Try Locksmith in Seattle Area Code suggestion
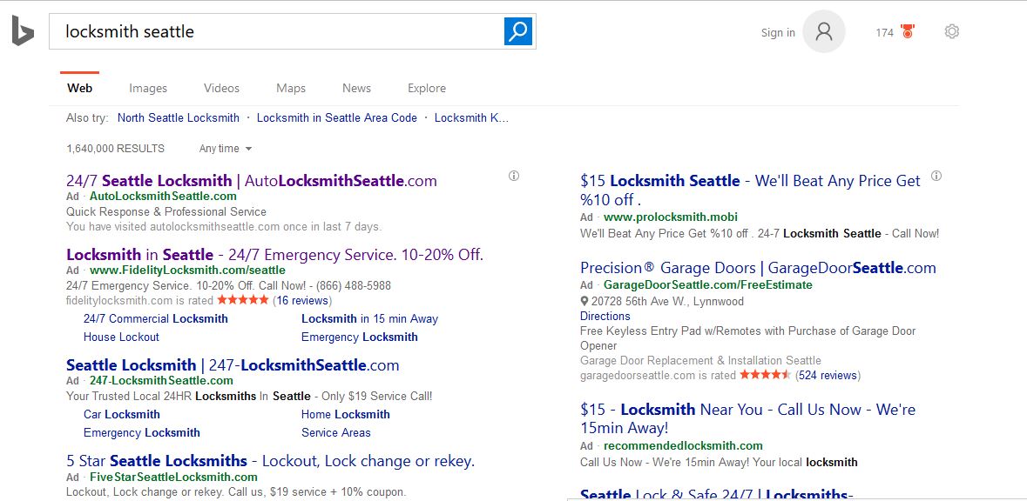The width and height of the screenshot is (1027, 501). (x=336, y=118)
